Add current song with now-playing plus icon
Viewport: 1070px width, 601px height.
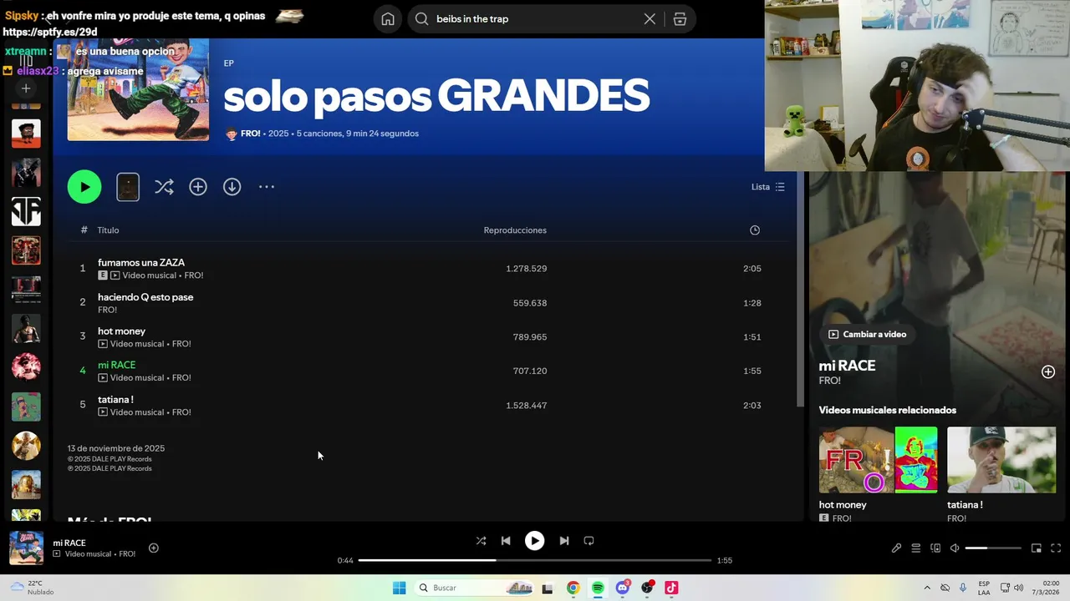click(154, 548)
